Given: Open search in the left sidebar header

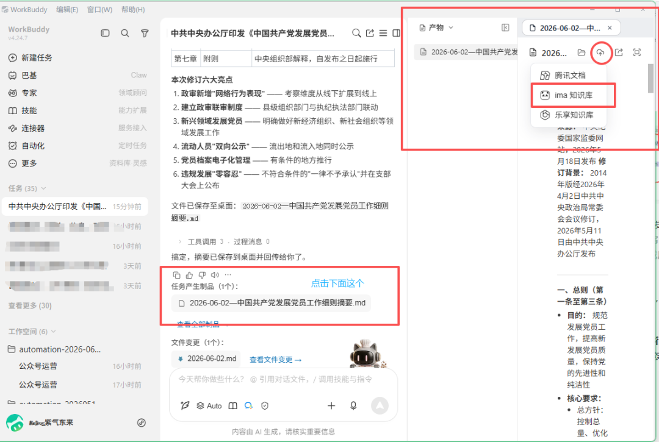Looking at the screenshot, I should coord(125,33).
